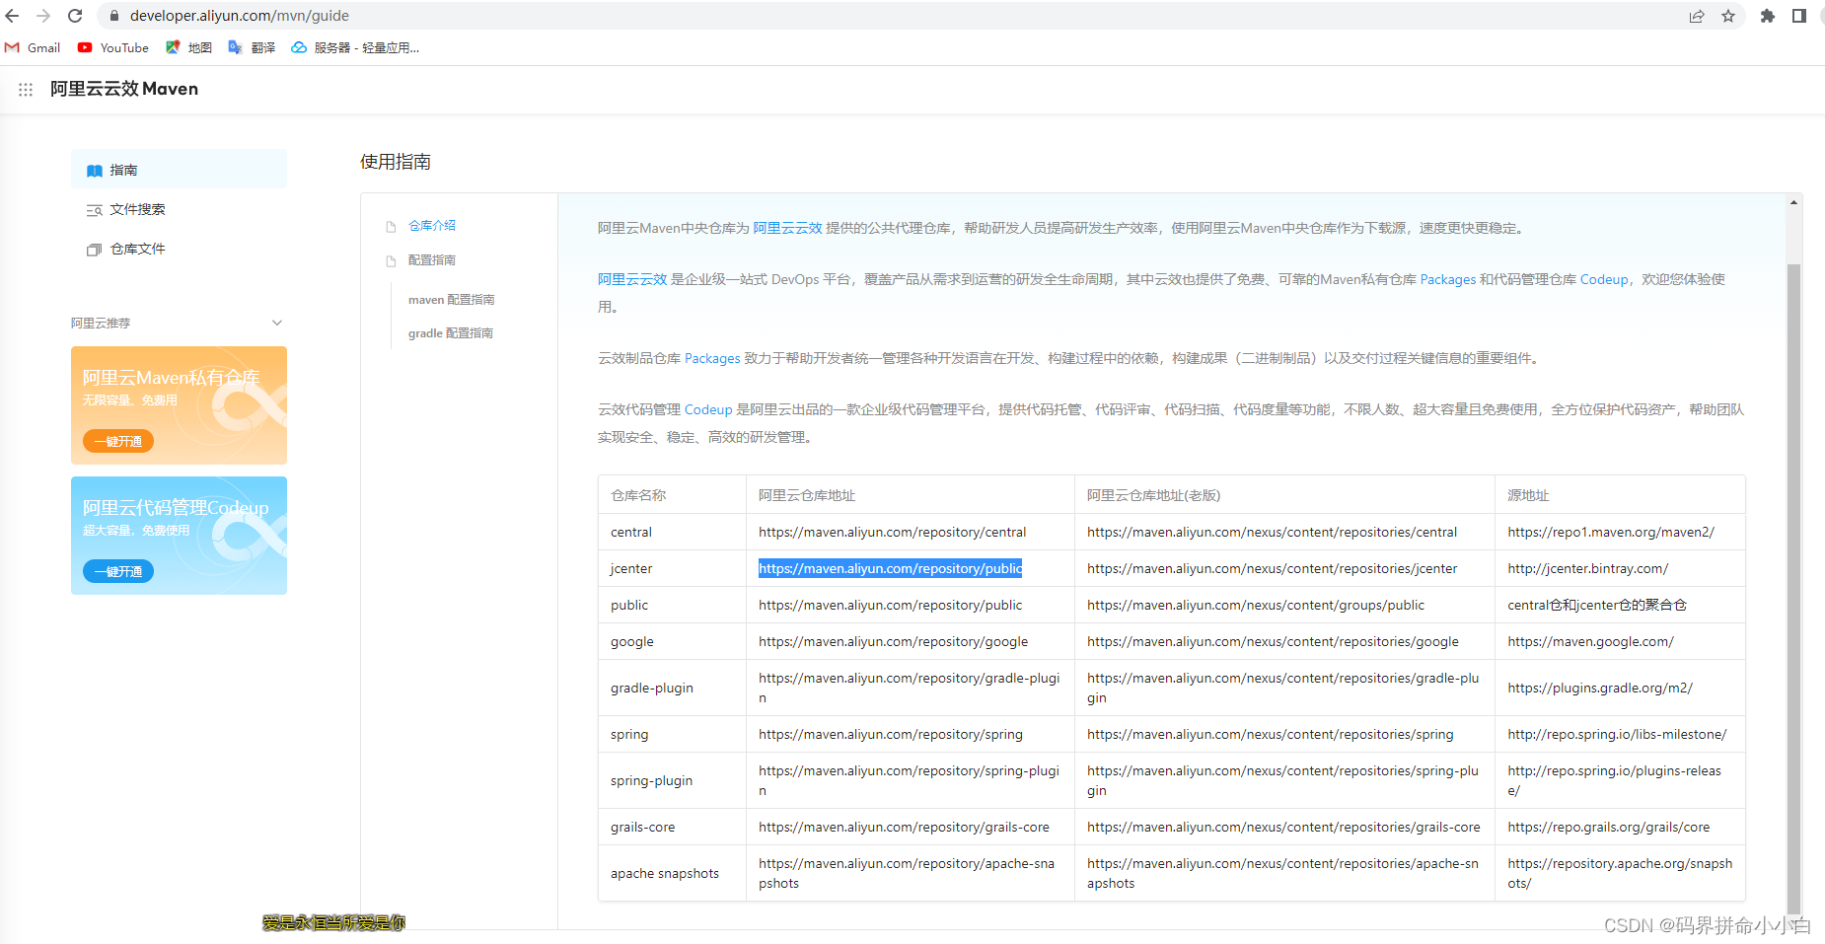
Task: Click the google repository URL
Action: (x=894, y=641)
